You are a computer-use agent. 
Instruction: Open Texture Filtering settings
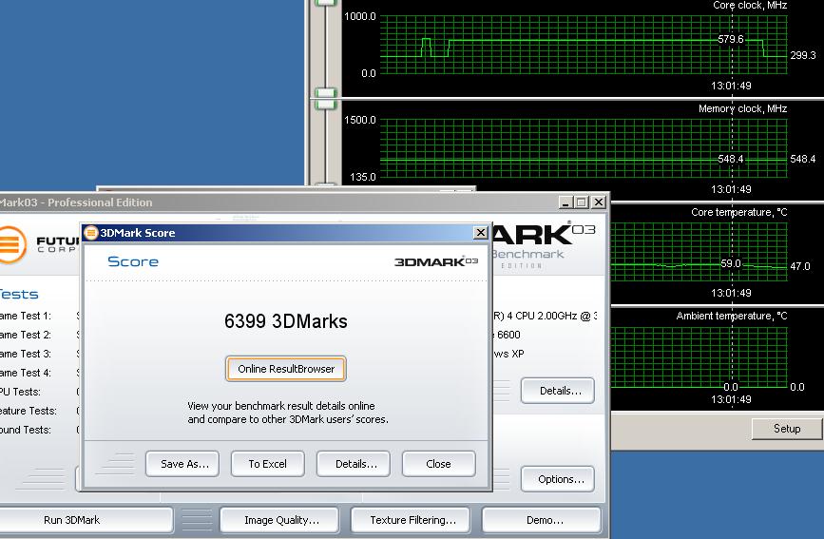[411, 520]
